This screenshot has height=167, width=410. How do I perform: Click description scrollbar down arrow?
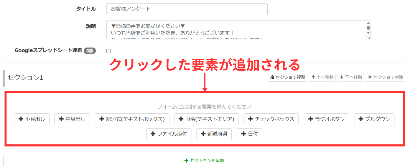(368, 33)
